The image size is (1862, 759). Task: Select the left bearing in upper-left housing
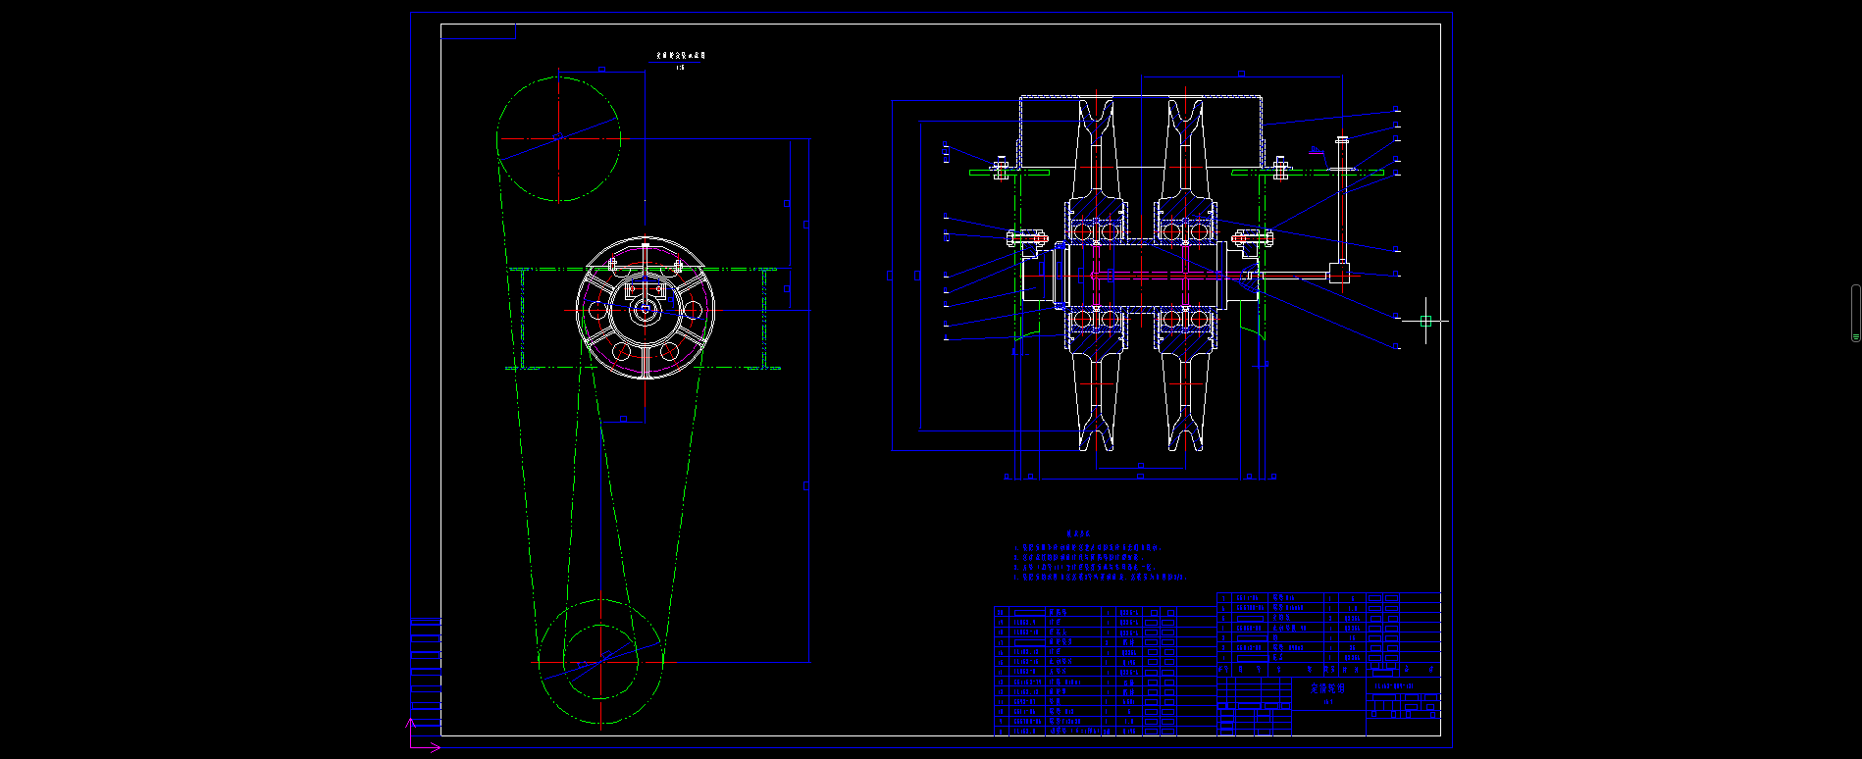1083,231
